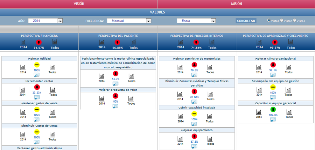
Task: Expand the Frecuencia dropdown set to Mensual
Action: pyautogui.click(x=129, y=21)
